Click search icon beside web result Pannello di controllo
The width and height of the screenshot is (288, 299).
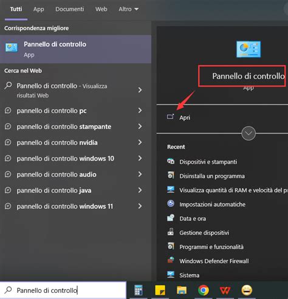coord(8,85)
